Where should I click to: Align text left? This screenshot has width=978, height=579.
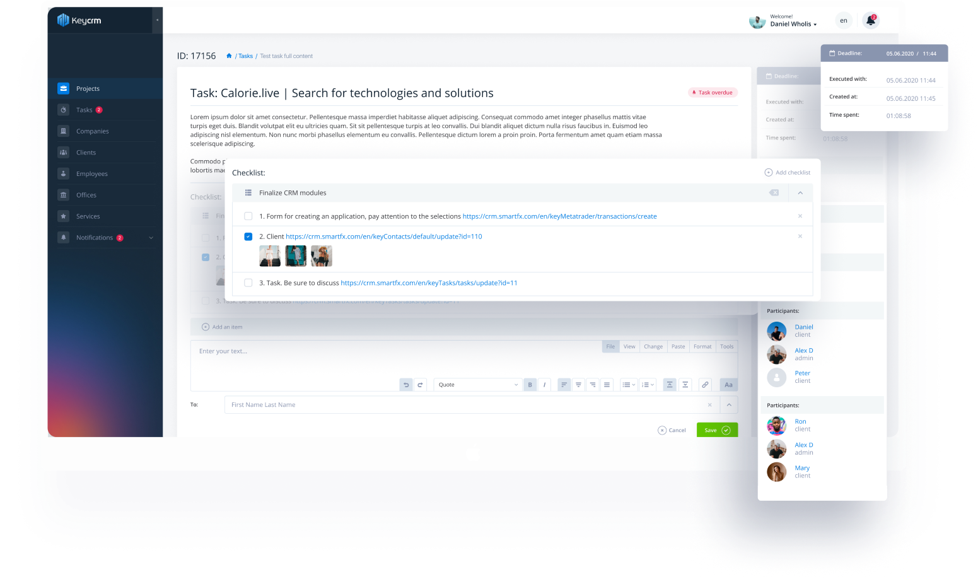click(564, 385)
